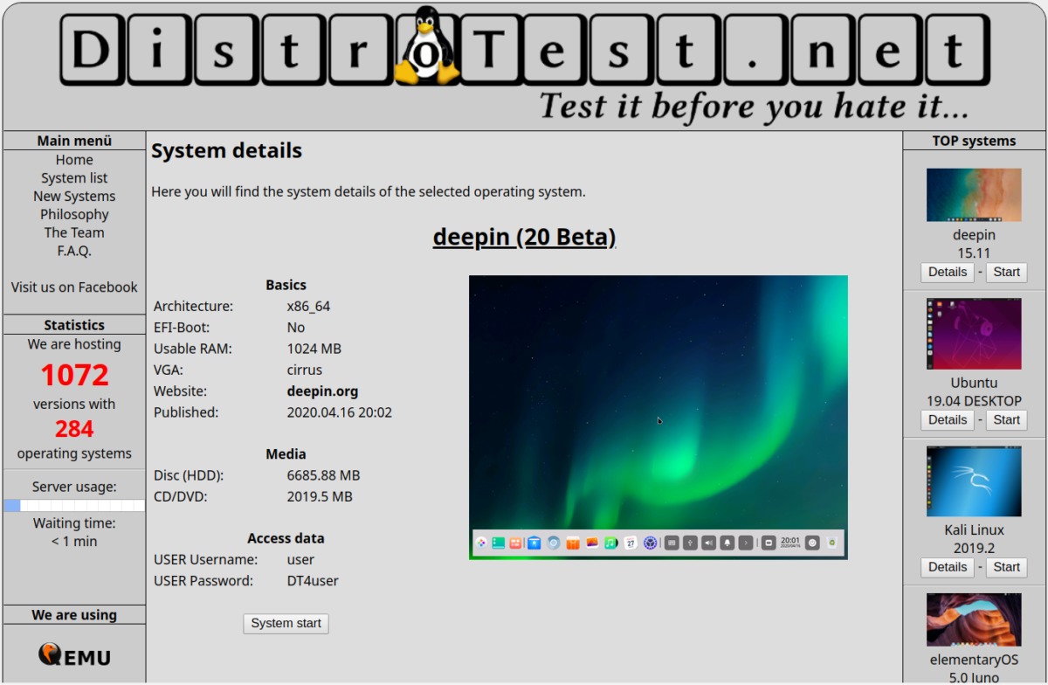This screenshot has width=1048, height=685.
Task: Click the deepin (20 Beta) heading link
Action: [524, 238]
